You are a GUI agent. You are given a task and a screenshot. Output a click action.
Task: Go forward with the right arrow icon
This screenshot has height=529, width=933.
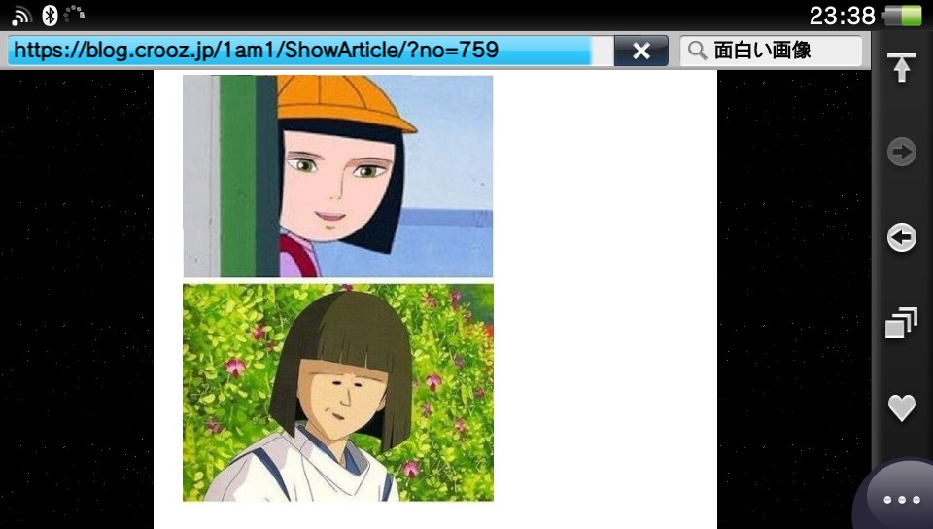pos(902,152)
